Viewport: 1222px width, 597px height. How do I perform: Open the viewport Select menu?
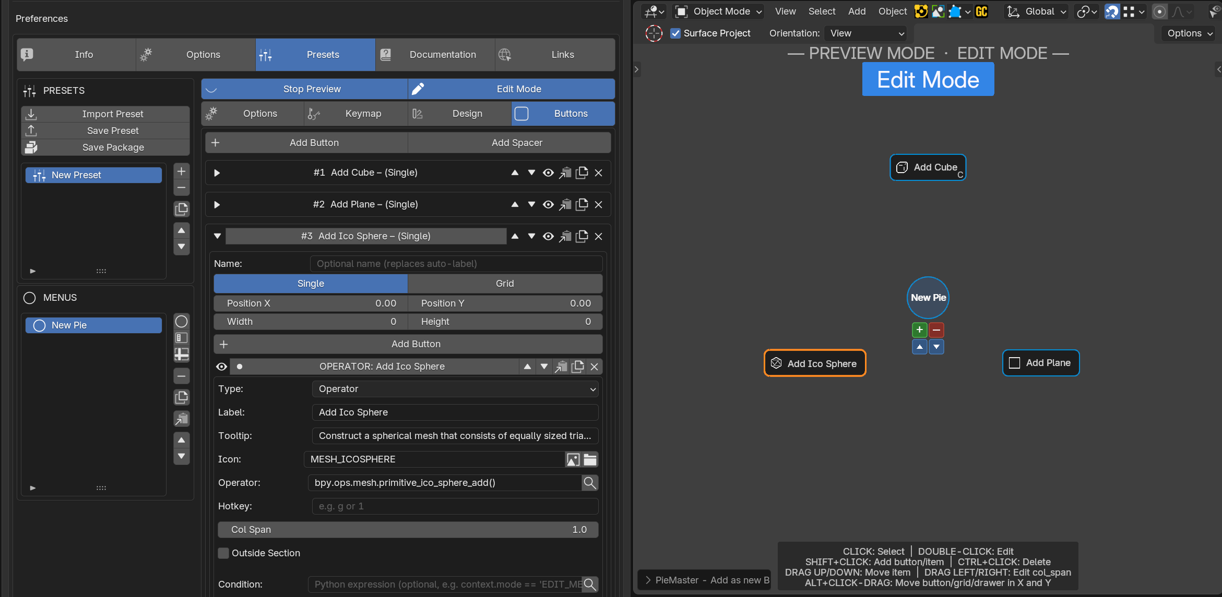822,11
